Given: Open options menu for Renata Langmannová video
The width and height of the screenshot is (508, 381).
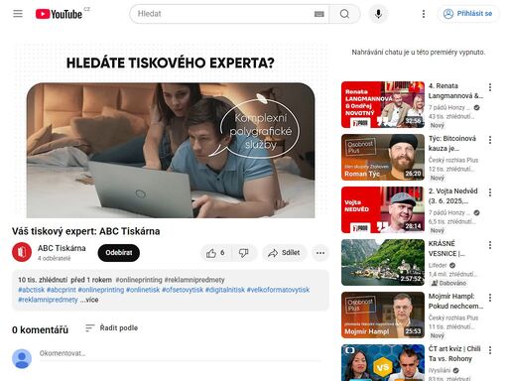Looking at the screenshot, I should (490, 87).
